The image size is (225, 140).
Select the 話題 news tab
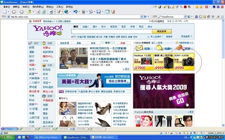(x=123, y=43)
